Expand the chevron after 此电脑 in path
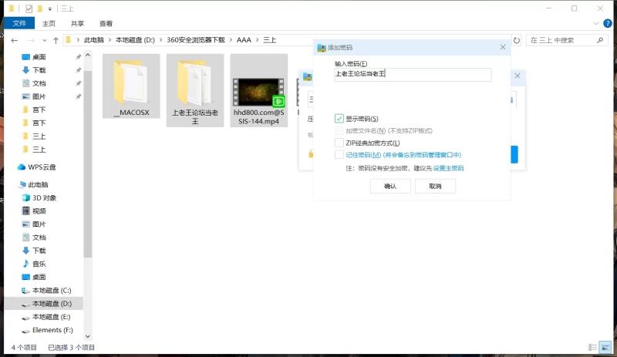The width and height of the screenshot is (617, 357). (x=110, y=40)
